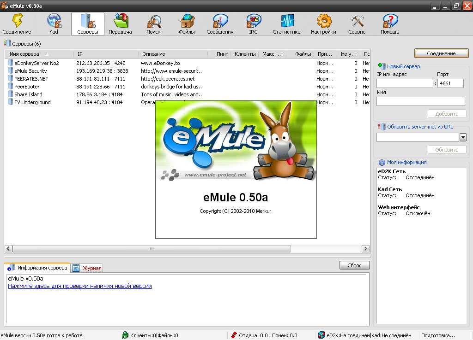Image resolution: width=473 pixels, height=340 pixels.
Task: Select the Tons of music, videos description
Action: (172, 94)
